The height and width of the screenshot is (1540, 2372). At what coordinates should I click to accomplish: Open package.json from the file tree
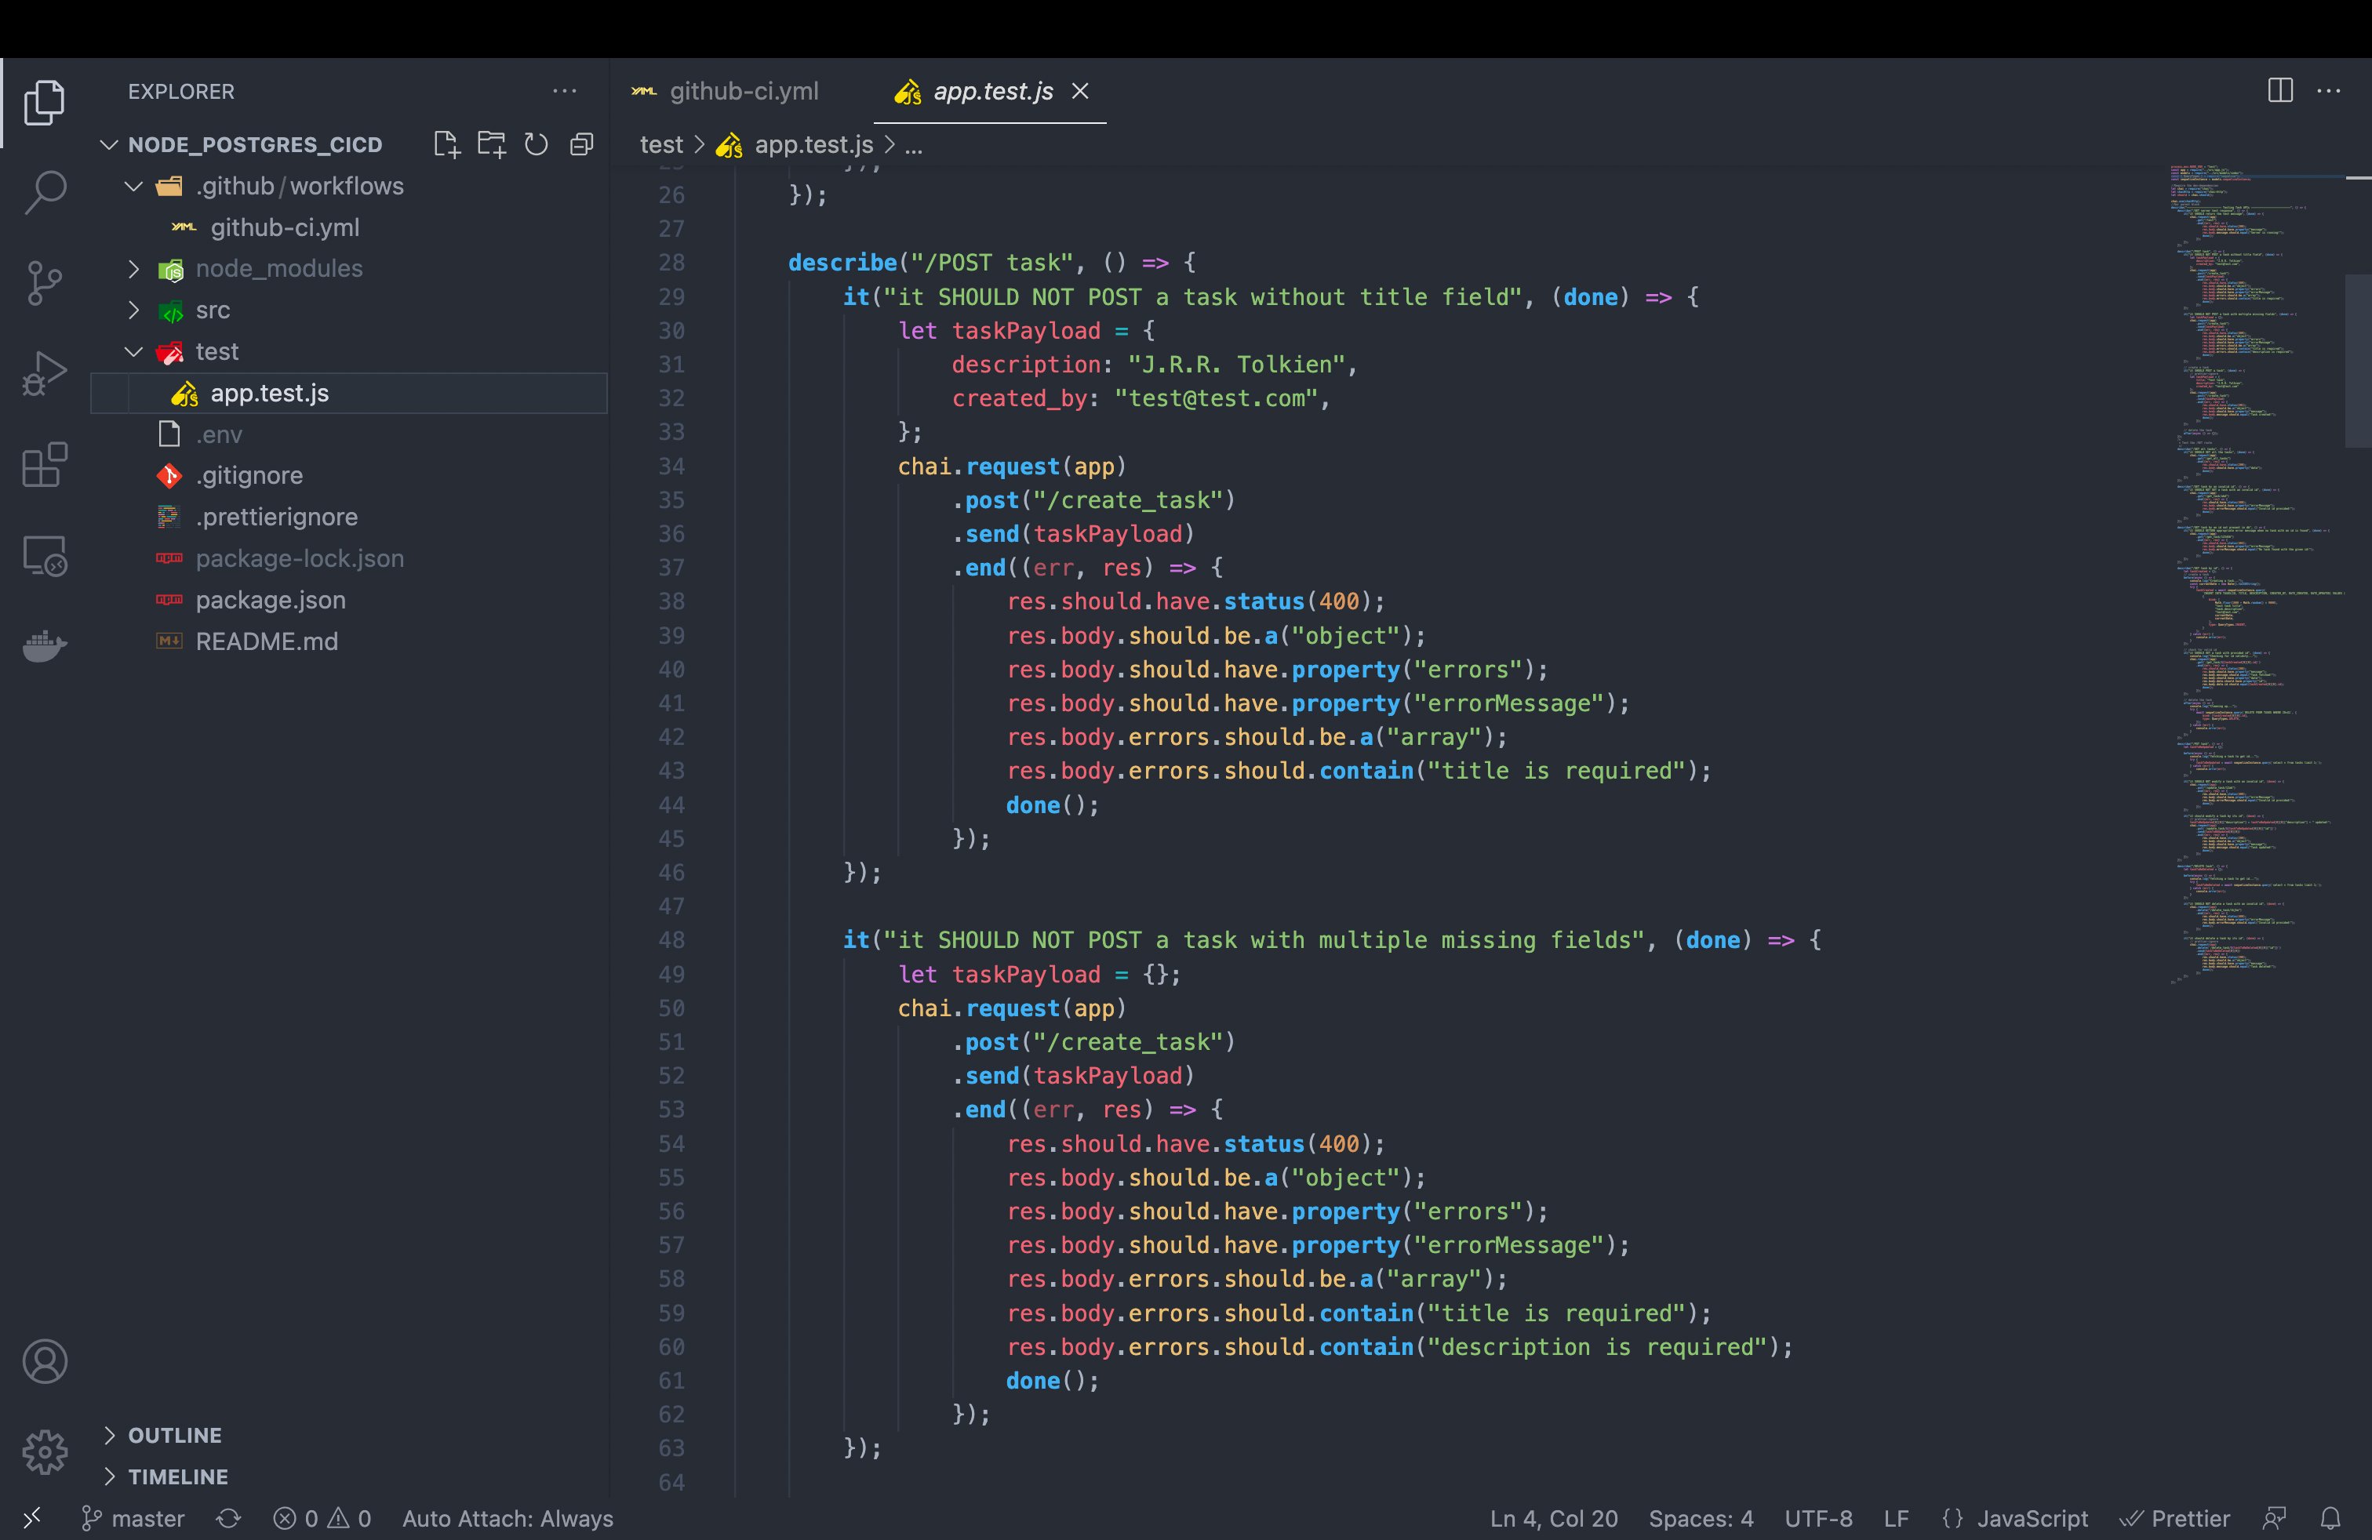coord(270,600)
